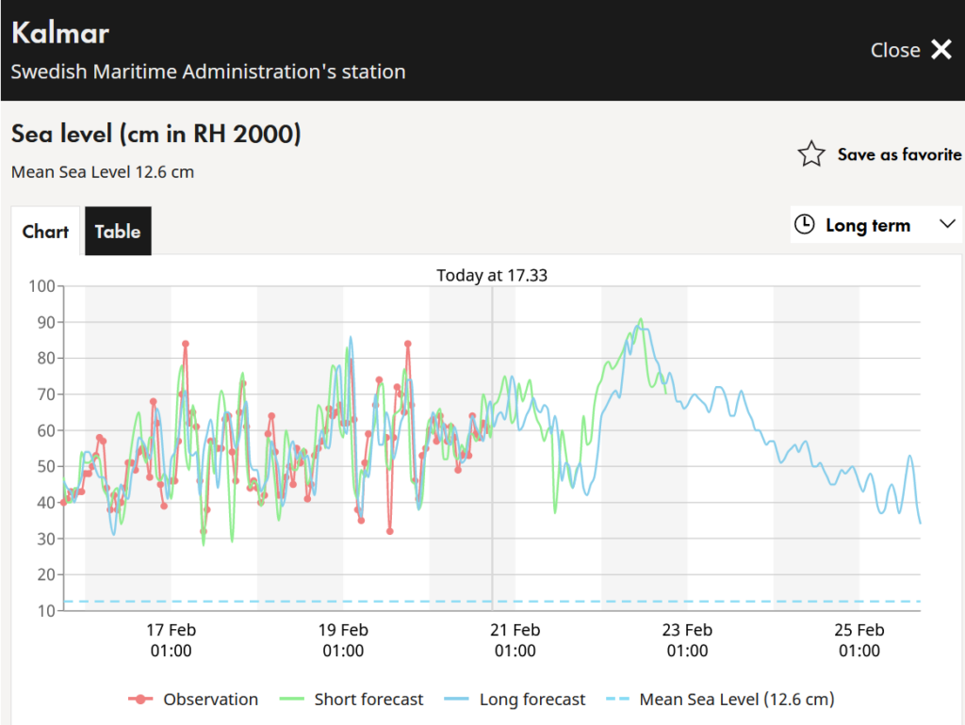Image resolution: width=965 pixels, height=725 pixels.
Task: Click the 17 Feb 01:00 x-axis label
Action: 171,640
